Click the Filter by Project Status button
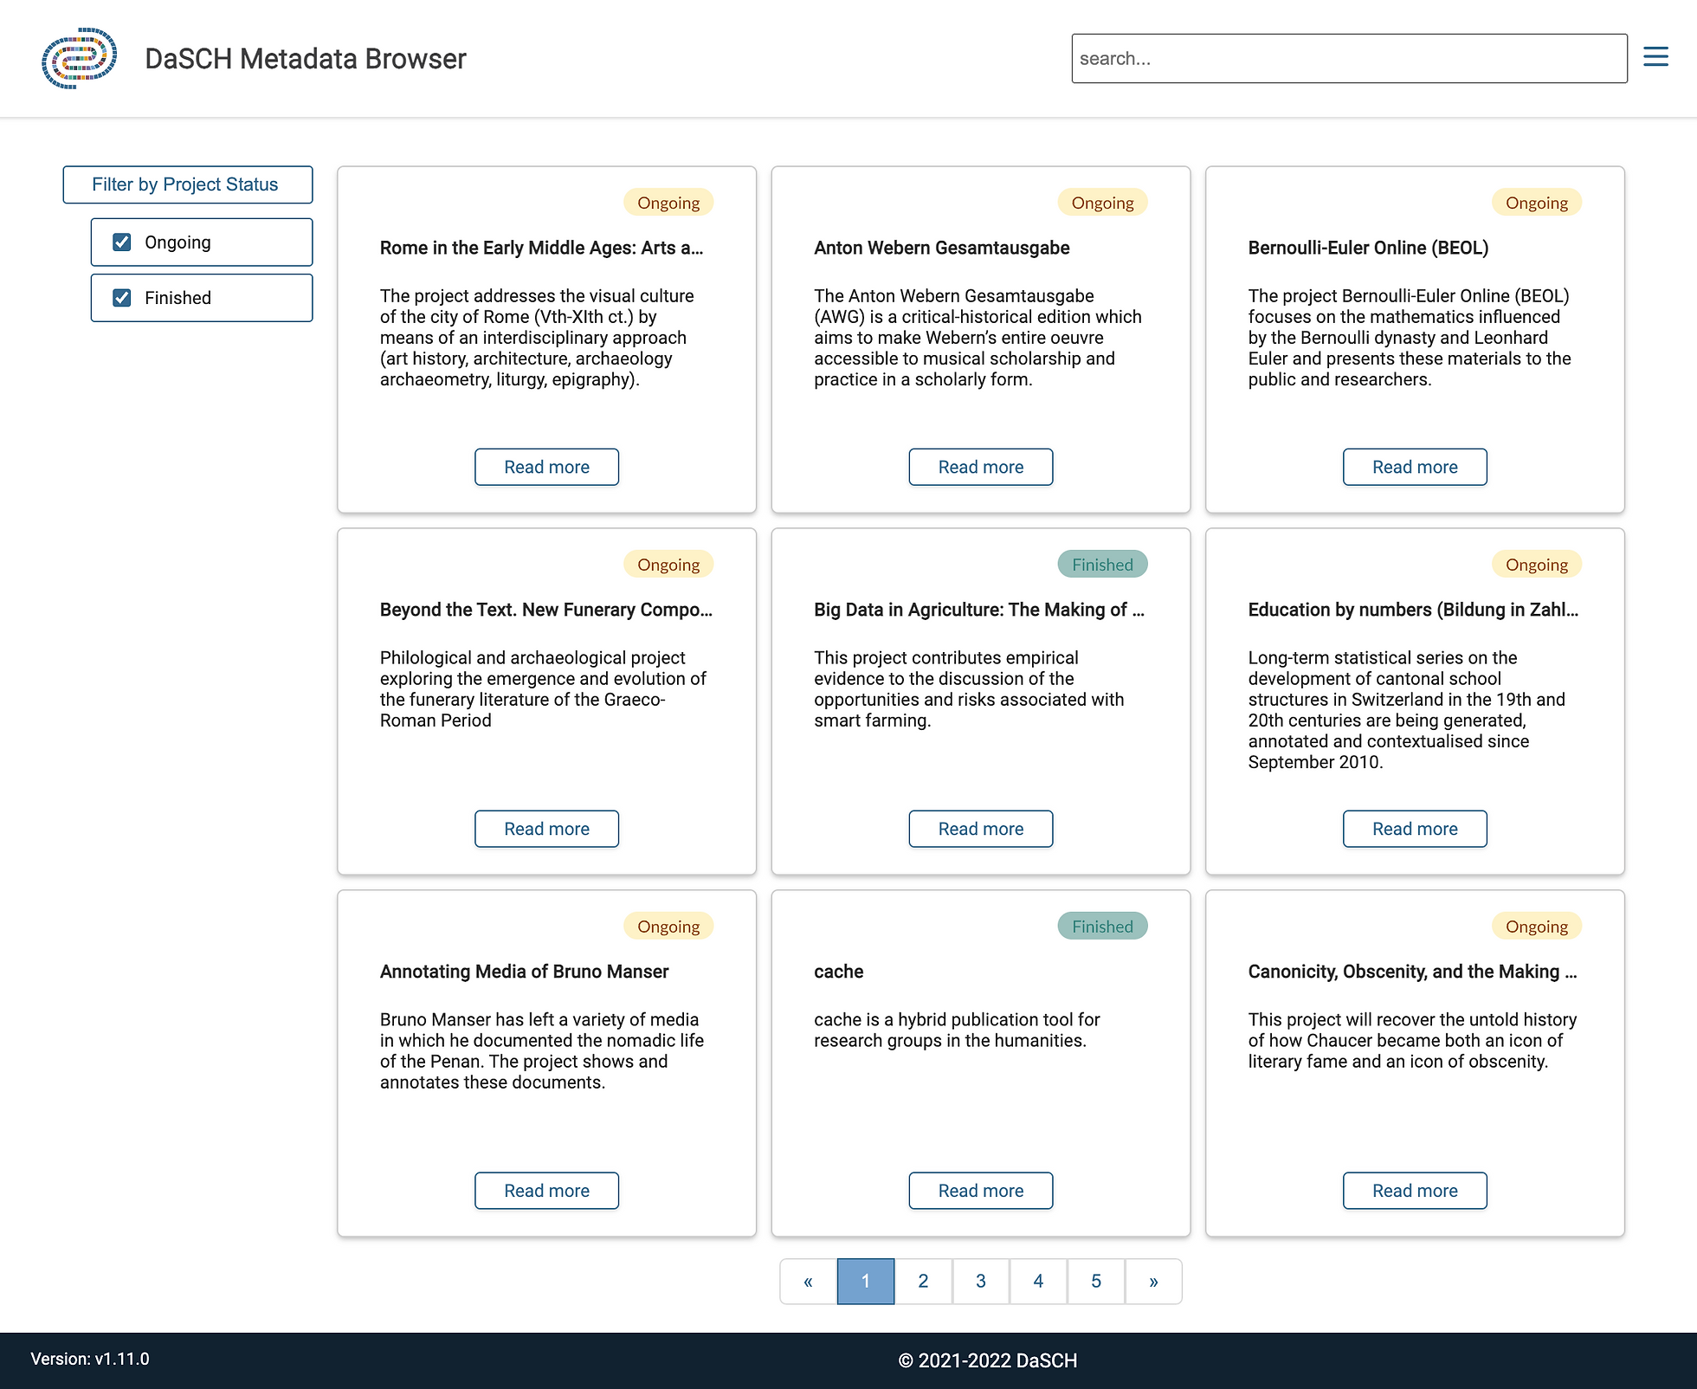The image size is (1697, 1389). coord(187,184)
